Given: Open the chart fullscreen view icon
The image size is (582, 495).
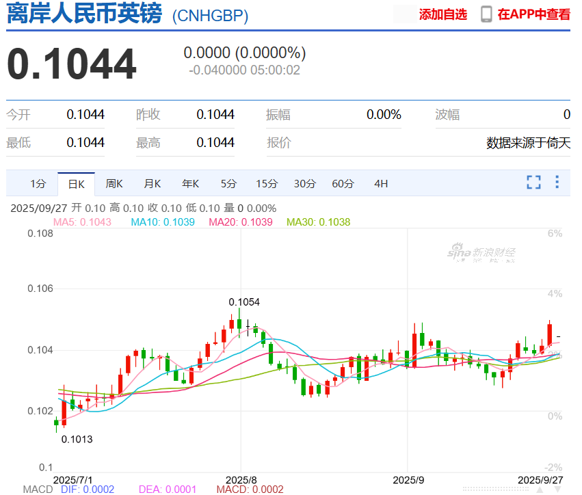Looking at the screenshot, I should (533, 183).
